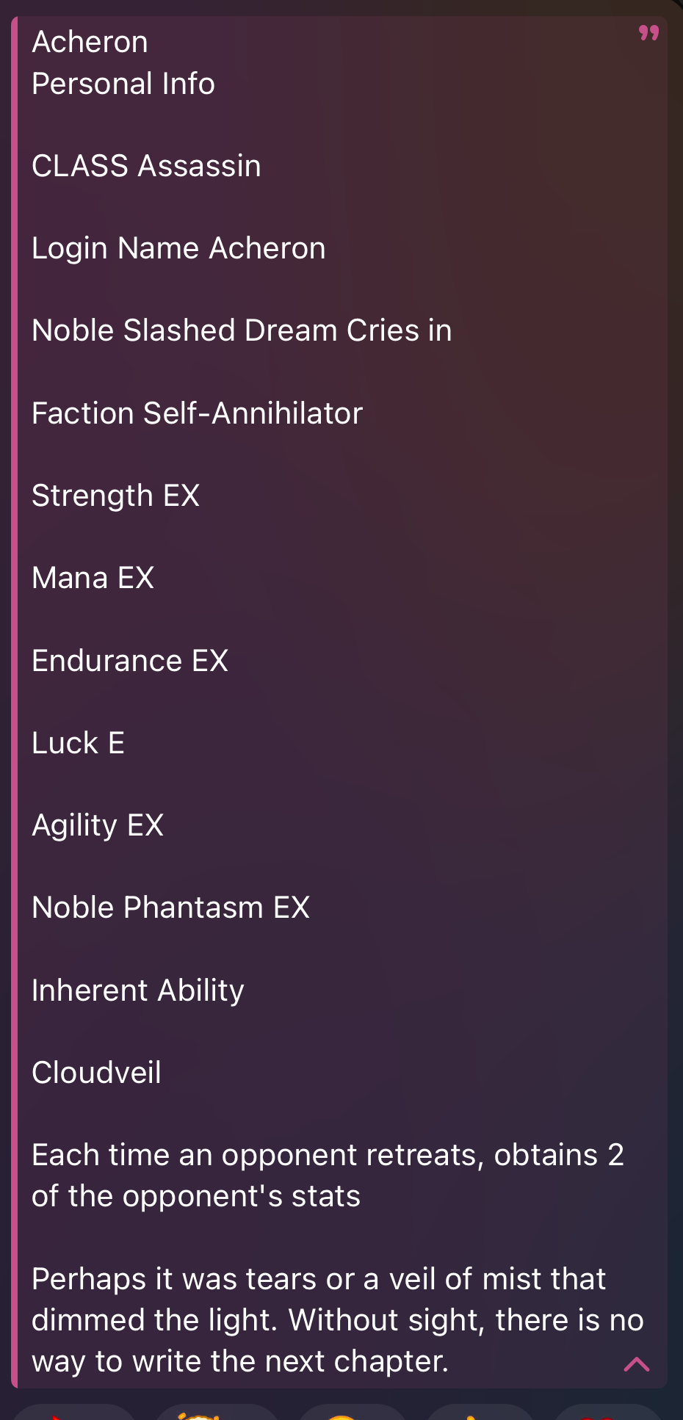Tap the "Inherent Ability" heading

pos(137,990)
